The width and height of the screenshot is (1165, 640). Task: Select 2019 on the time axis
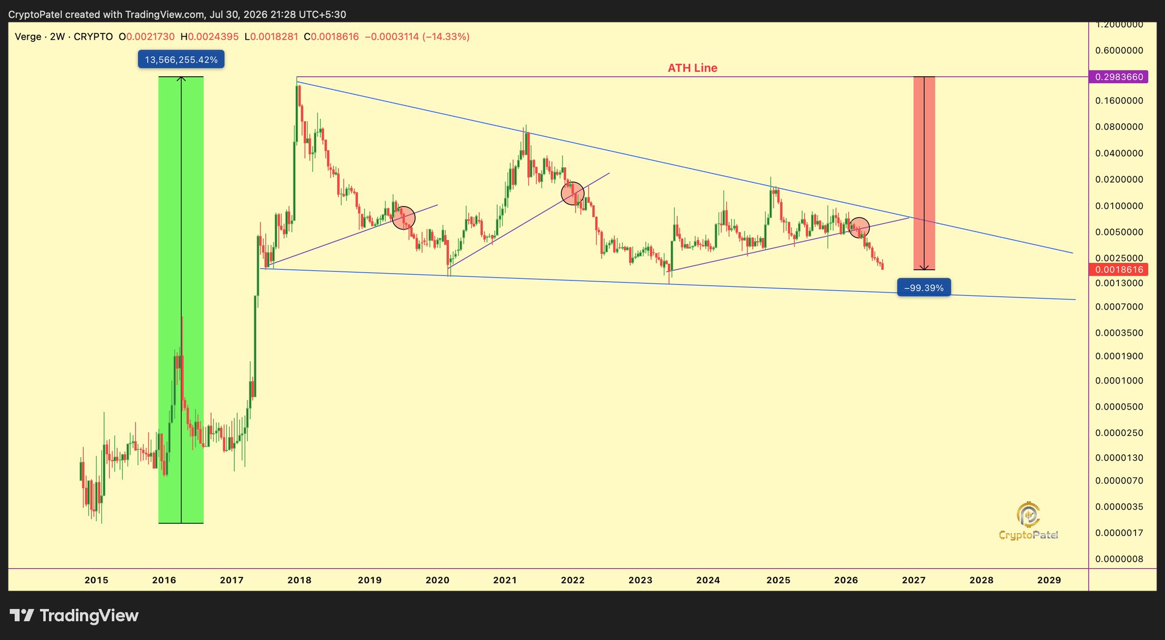(x=370, y=580)
